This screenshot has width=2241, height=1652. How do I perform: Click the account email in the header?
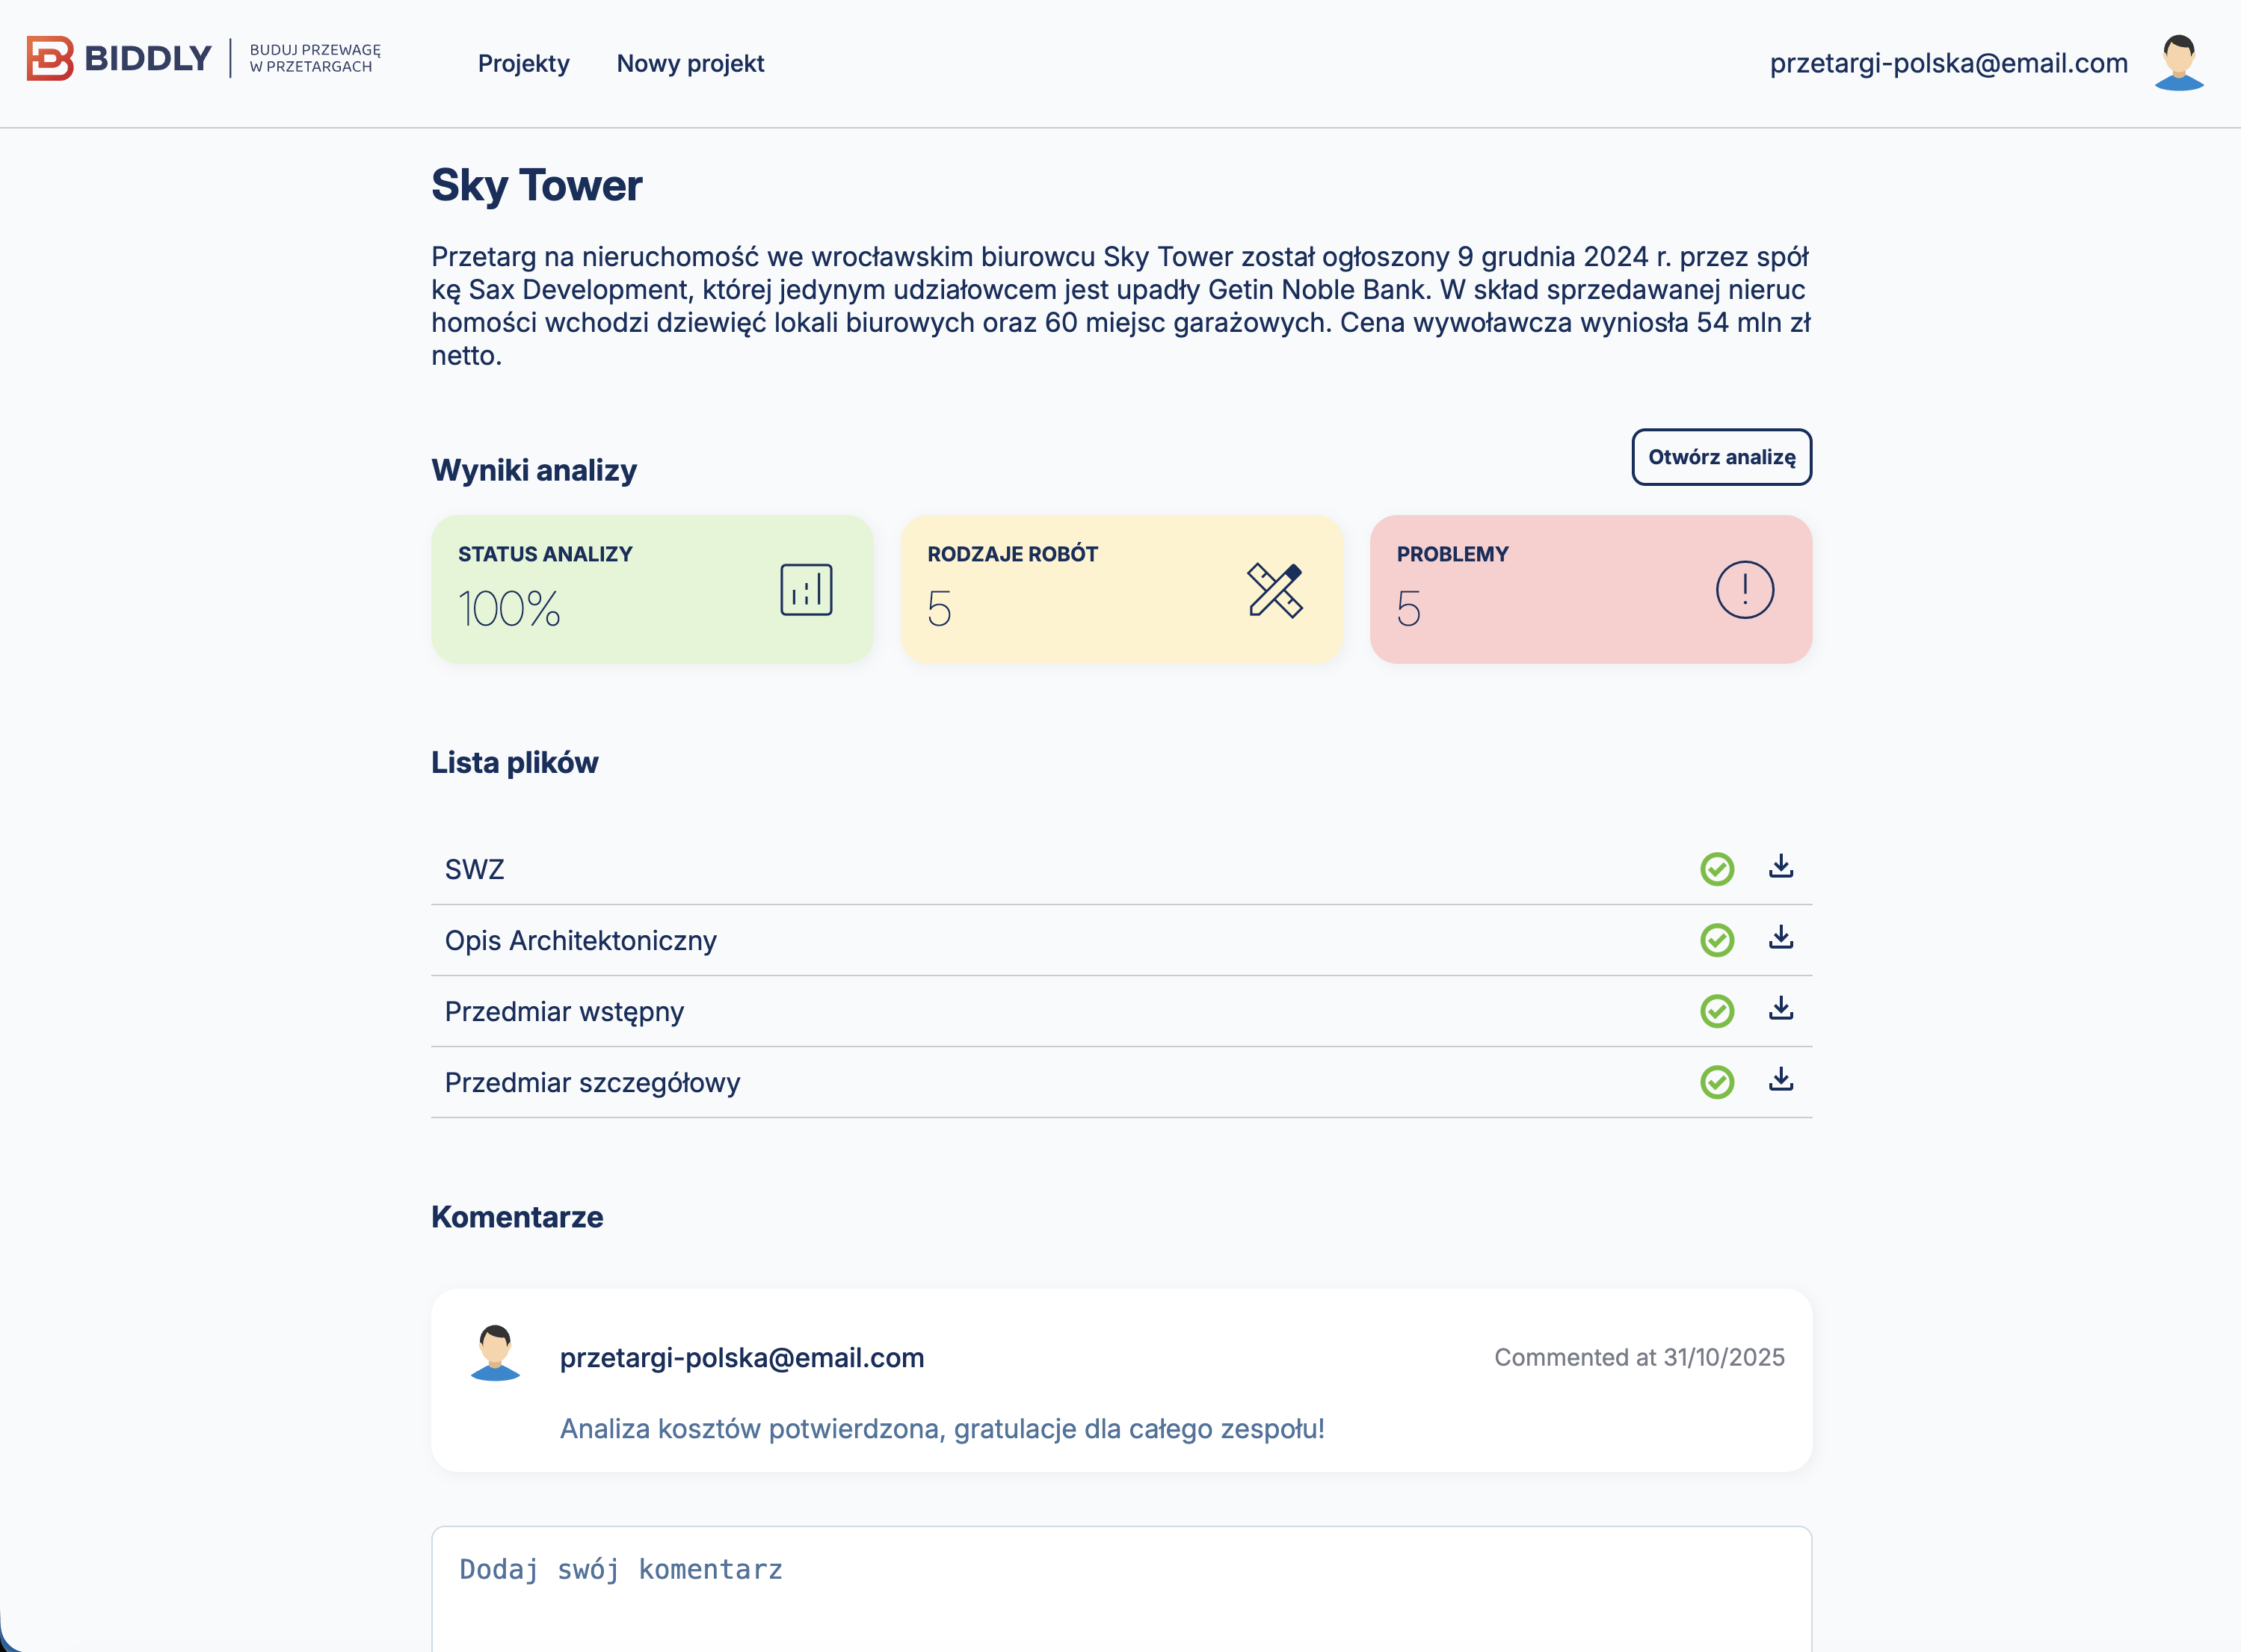click(x=1947, y=63)
